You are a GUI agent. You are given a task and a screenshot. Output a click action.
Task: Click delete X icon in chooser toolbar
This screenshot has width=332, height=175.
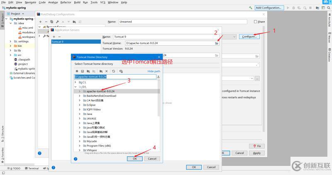(x=107, y=71)
